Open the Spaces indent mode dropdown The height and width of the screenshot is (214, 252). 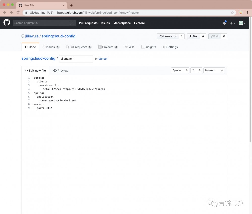pos(180,70)
